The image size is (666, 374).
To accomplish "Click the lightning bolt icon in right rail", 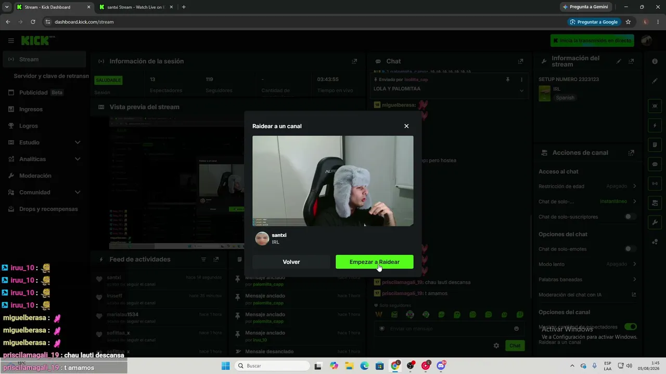I will 655,126.
